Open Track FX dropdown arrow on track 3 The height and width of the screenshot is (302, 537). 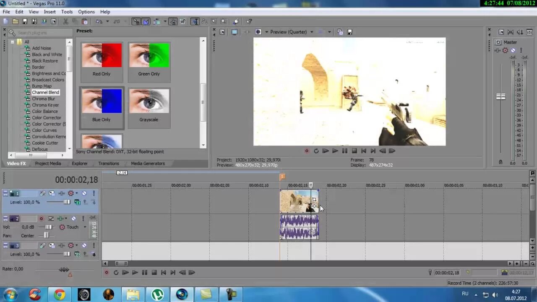click(77, 245)
